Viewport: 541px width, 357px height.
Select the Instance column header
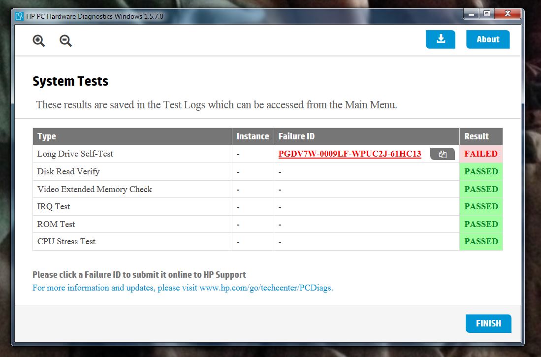pyautogui.click(x=253, y=136)
